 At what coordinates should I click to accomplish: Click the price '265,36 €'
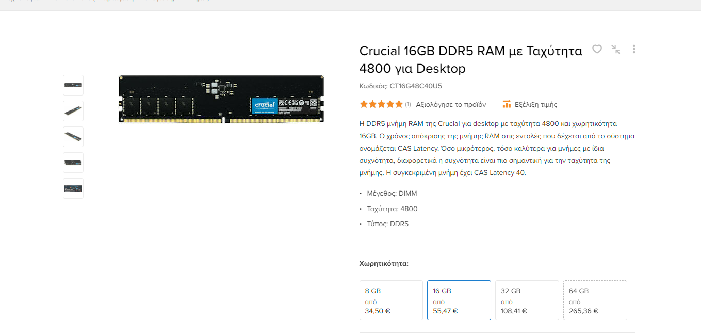coord(583,311)
